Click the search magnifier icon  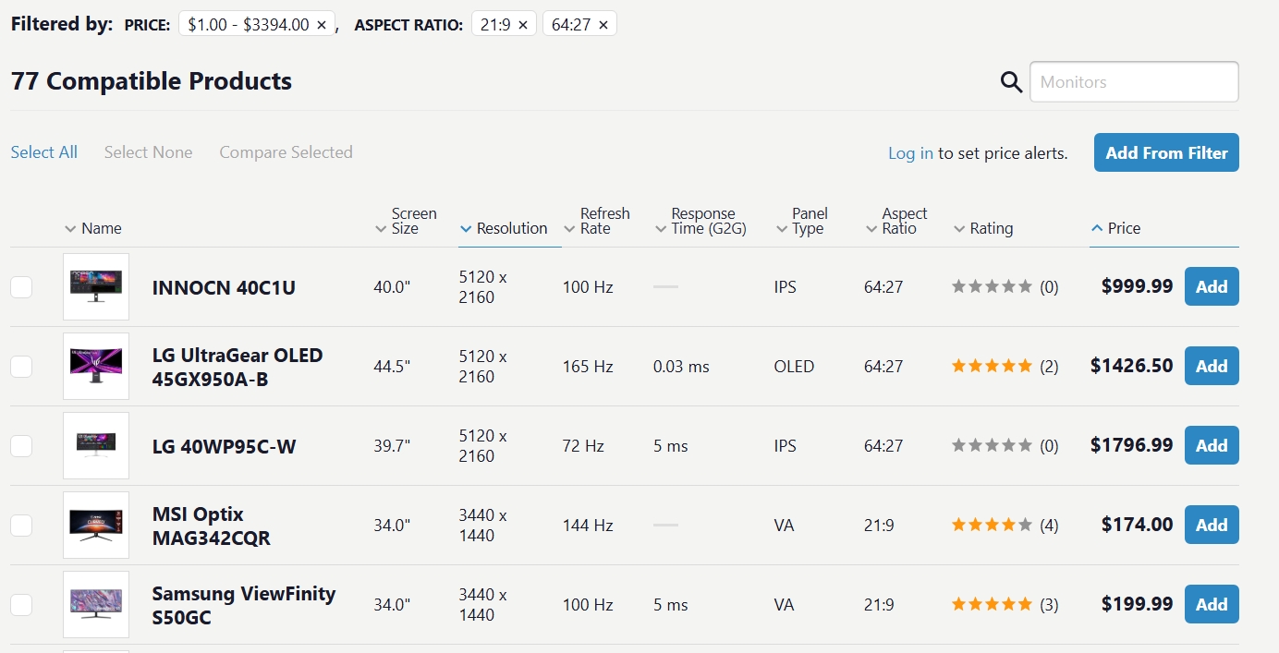(x=1012, y=82)
